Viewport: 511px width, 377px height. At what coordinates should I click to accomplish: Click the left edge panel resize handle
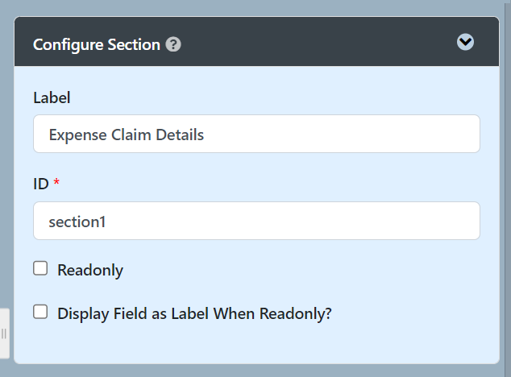click(x=4, y=333)
